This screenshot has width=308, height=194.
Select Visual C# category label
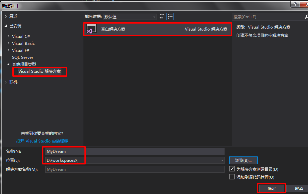click(x=21, y=37)
